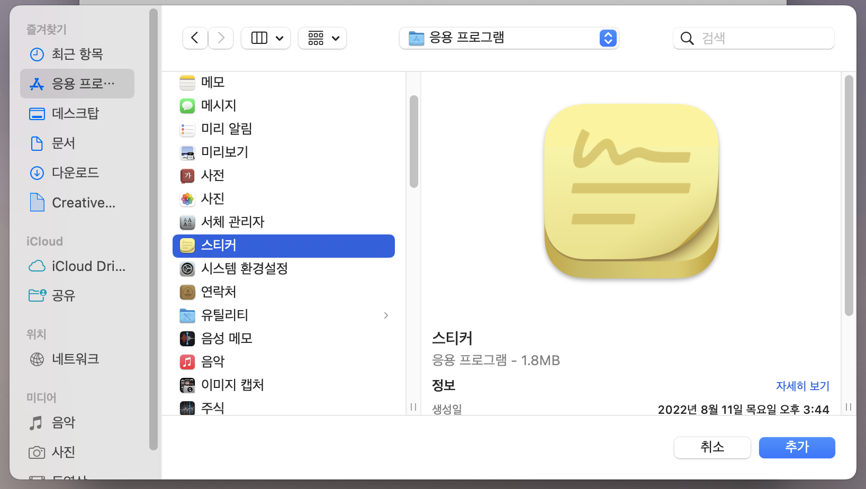This screenshot has height=489, width=866.
Task: Select the 메모 row
Action: coord(284,83)
